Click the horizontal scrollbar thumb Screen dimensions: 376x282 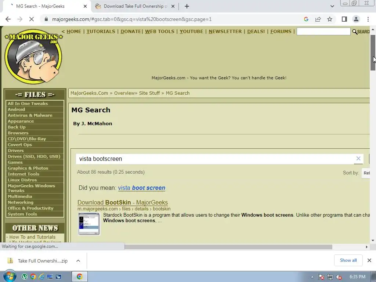pyautogui.click(x=228, y=247)
